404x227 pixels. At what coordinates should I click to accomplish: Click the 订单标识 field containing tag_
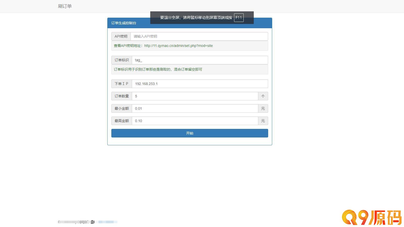coord(200,60)
